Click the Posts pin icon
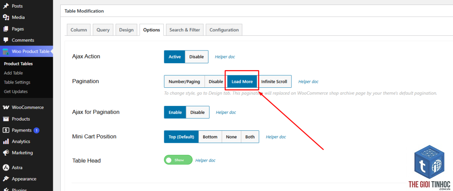The height and width of the screenshot is (191, 453). point(6,6)
